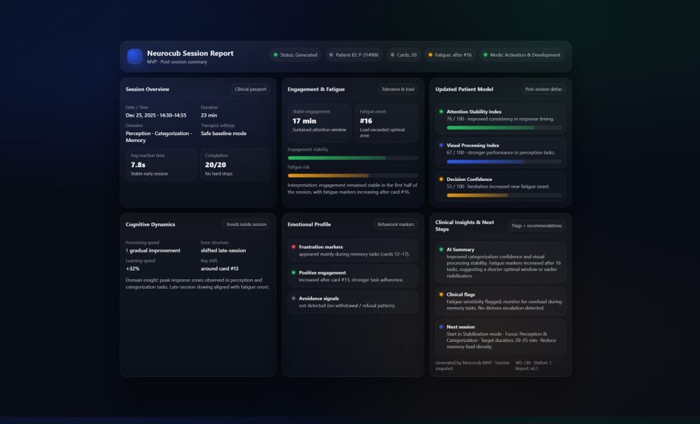Open the Next session recommendation card

coord(500,335)
